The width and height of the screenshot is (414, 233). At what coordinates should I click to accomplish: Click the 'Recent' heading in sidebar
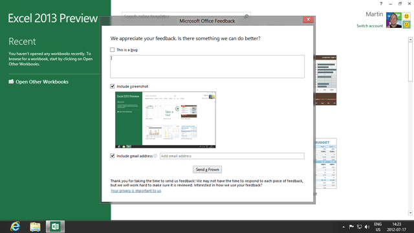coord(22,41)
